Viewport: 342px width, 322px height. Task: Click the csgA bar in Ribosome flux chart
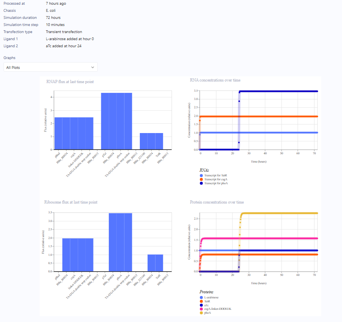[74, 255]
